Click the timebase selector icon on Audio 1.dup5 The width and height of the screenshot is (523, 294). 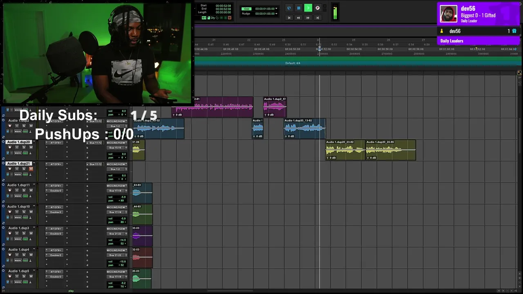click(7, 282)
